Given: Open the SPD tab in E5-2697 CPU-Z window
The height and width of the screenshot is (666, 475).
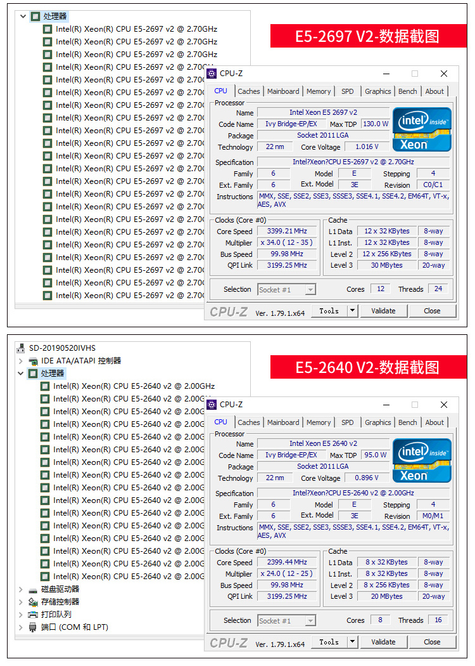Looking at the screenshot, I should 347,91.
